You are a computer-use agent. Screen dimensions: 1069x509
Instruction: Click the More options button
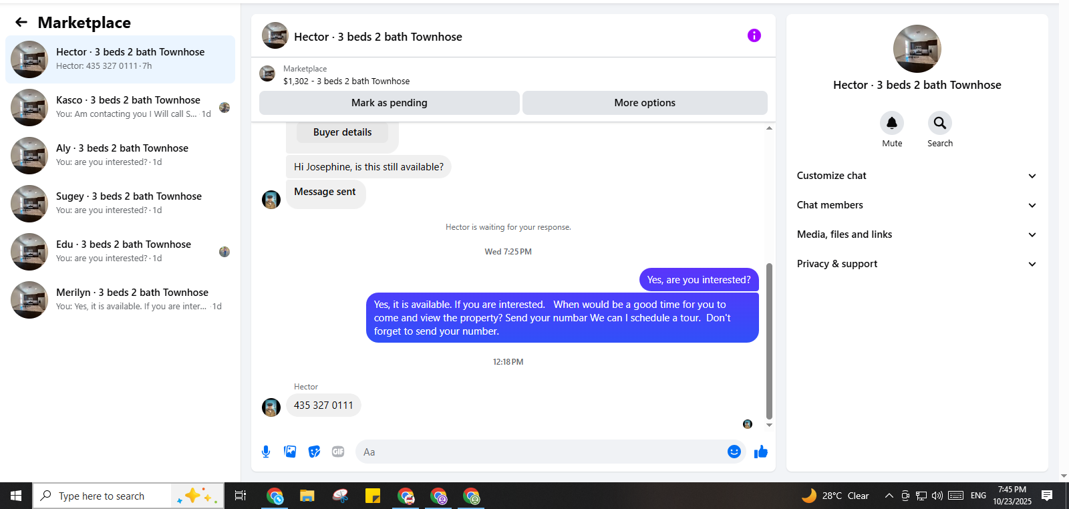(645, 103)
